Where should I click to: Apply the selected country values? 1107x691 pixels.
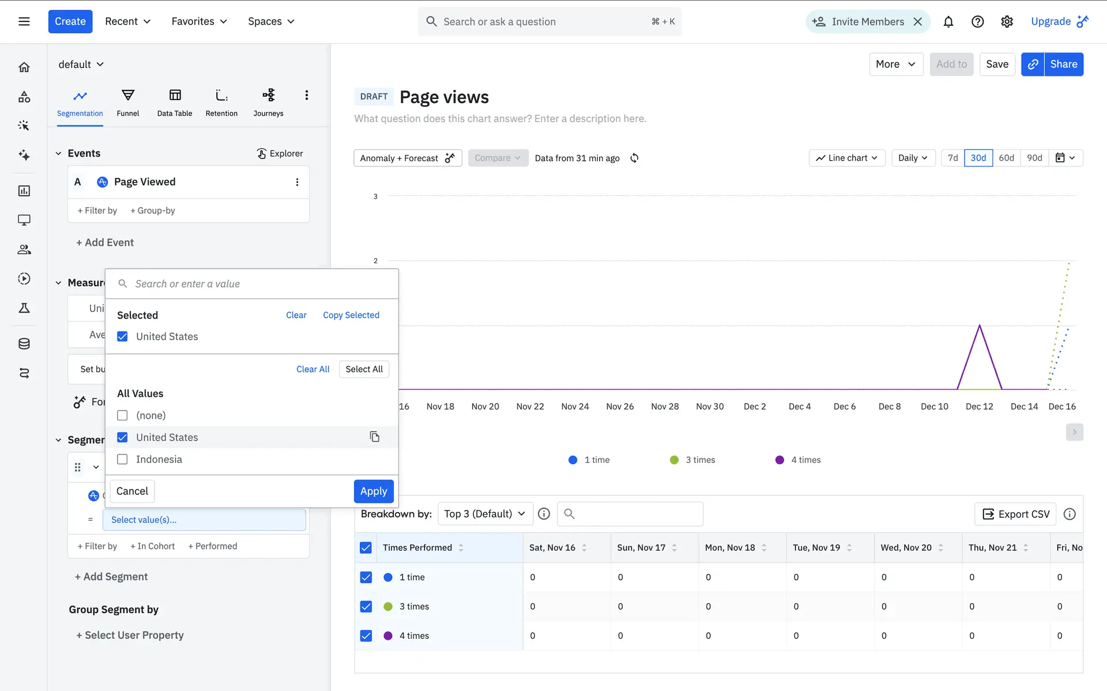pyautogui.click(x=373, y=491)
